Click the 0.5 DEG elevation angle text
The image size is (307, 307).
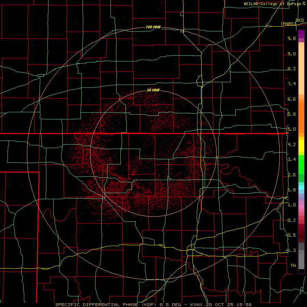point(171,305)
